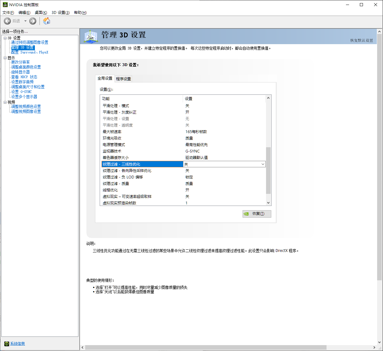This screenshot has width=383, height=351.
Task: Click the Back arrow button
Action: pyautogui.click(x=7, y=21)
